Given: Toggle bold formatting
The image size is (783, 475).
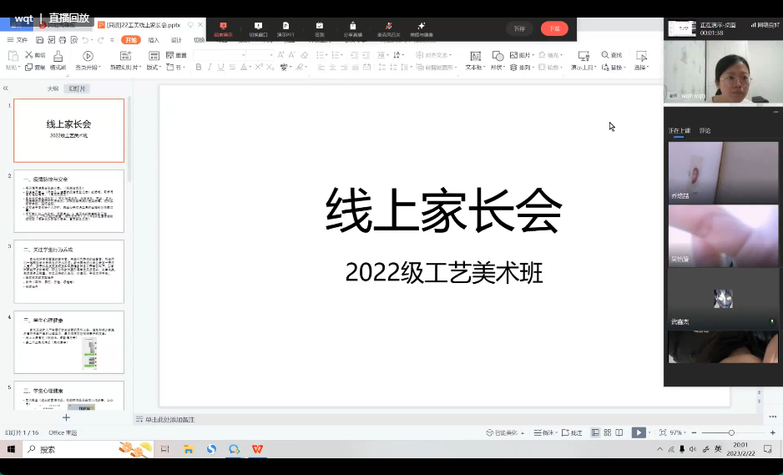Looking at the screenshot, I should click(x=198, y=67).
